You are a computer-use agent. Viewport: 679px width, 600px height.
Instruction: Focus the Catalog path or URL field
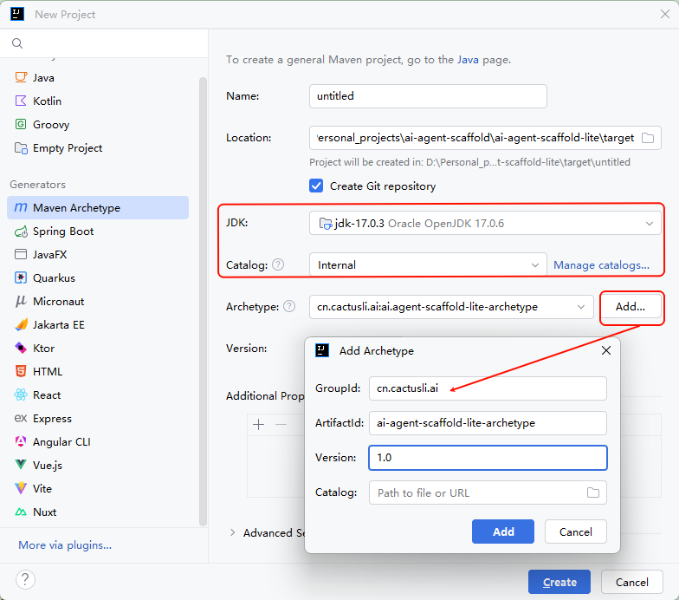click(488, 492)
